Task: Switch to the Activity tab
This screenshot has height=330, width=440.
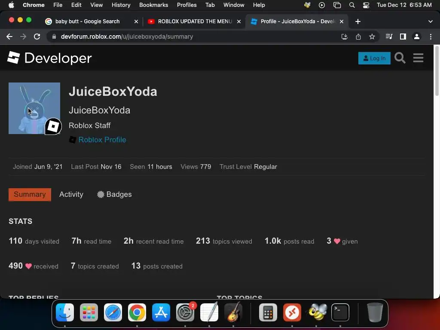Action: 71,195
